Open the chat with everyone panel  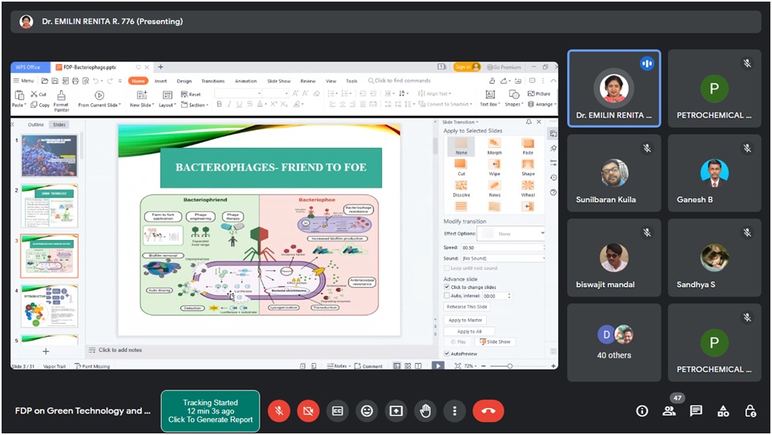(696, 411)
